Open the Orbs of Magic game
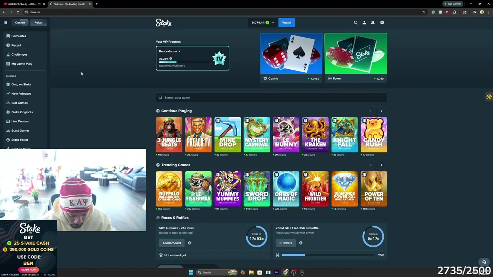Viewport: 493px width, 277px height. point(286,189)
